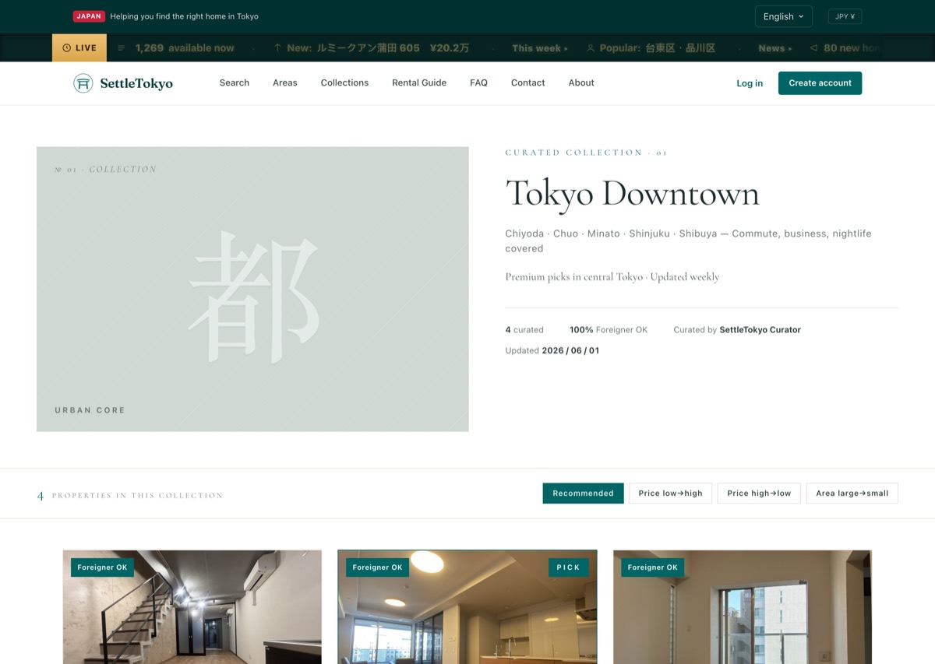The height and width of the screenshot is (664, 935).
Task: Click the JAPAN red badge
Action: [x=89, y=16]
